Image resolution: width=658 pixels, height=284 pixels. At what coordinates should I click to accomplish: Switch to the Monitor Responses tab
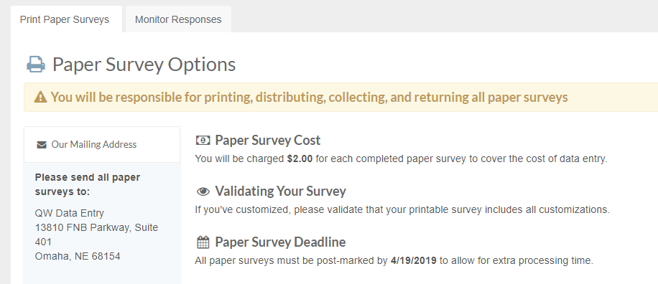click(x=178, y=19)
